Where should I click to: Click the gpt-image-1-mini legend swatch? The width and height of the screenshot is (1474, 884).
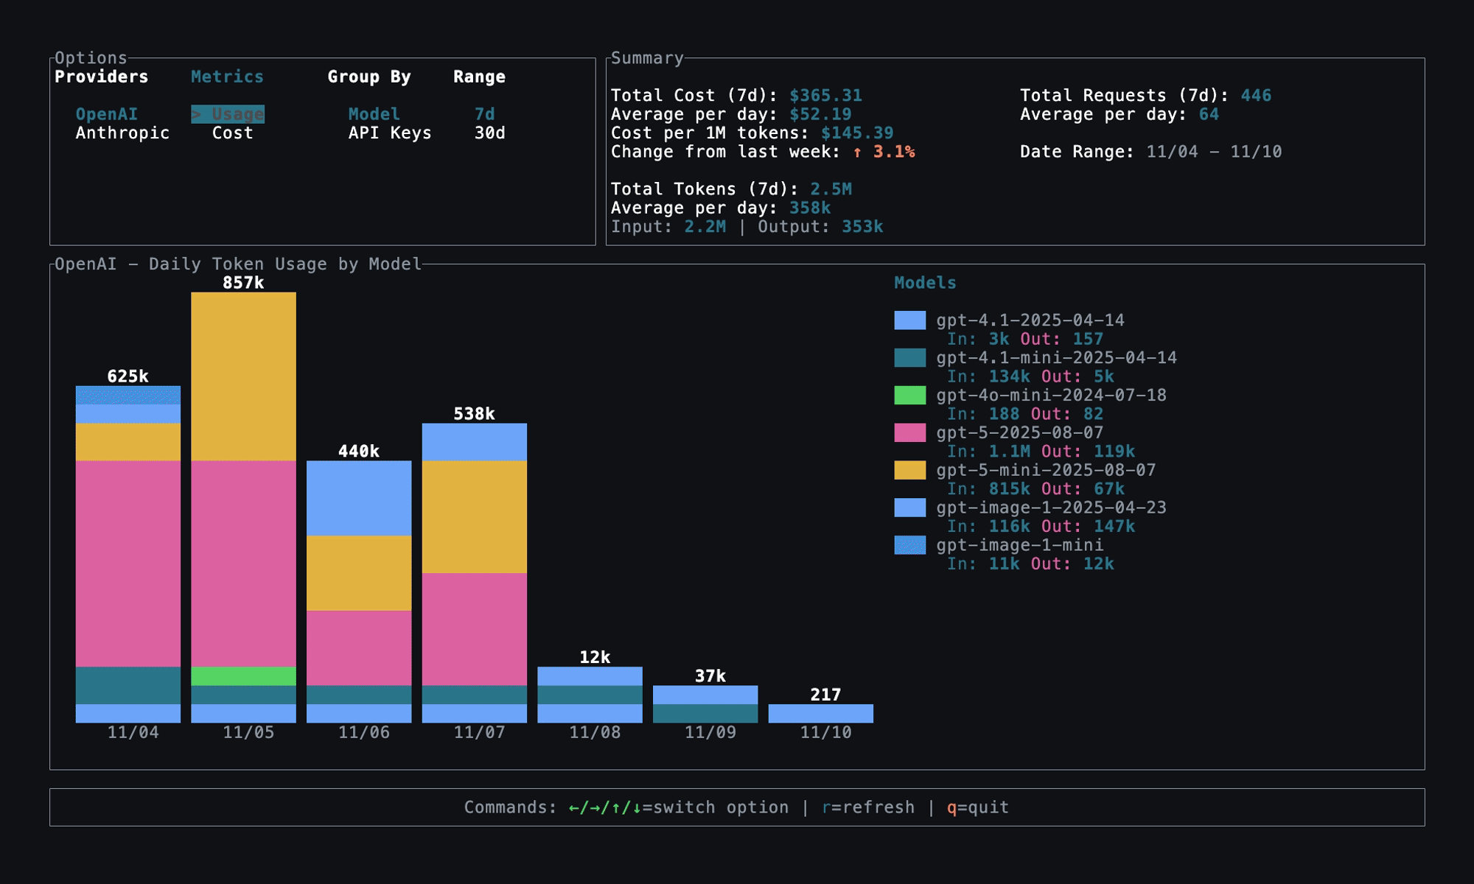[x=909, y=546]
